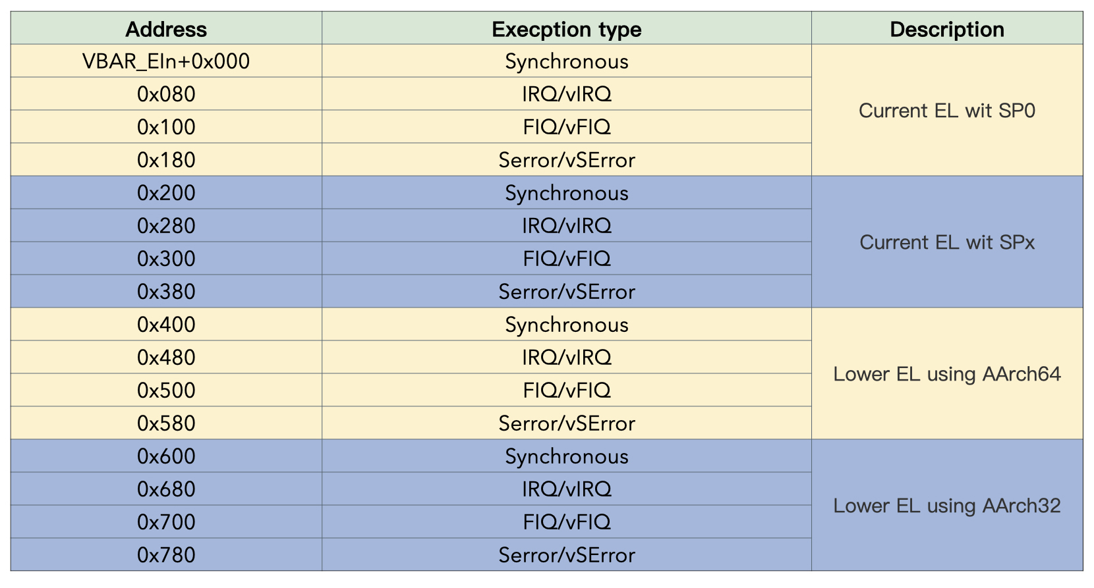Select the Current EL wit SPx description cell

pyautogui.click(x=946, y=242)
